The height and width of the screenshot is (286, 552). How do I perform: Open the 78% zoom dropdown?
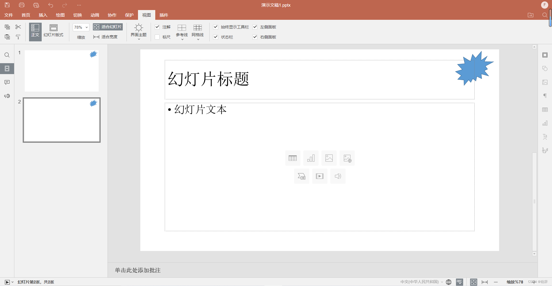click(87, 27)
